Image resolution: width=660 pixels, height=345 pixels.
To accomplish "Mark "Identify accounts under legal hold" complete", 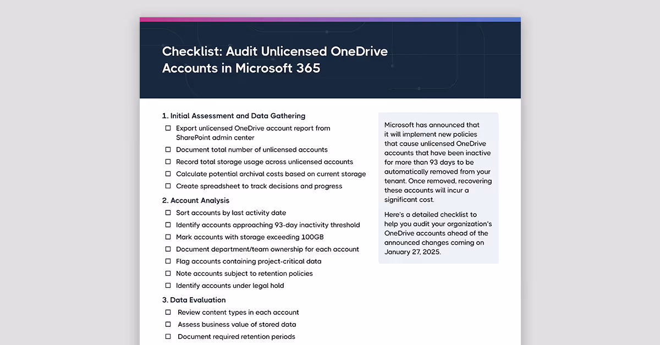I will (x=168, y=285).
